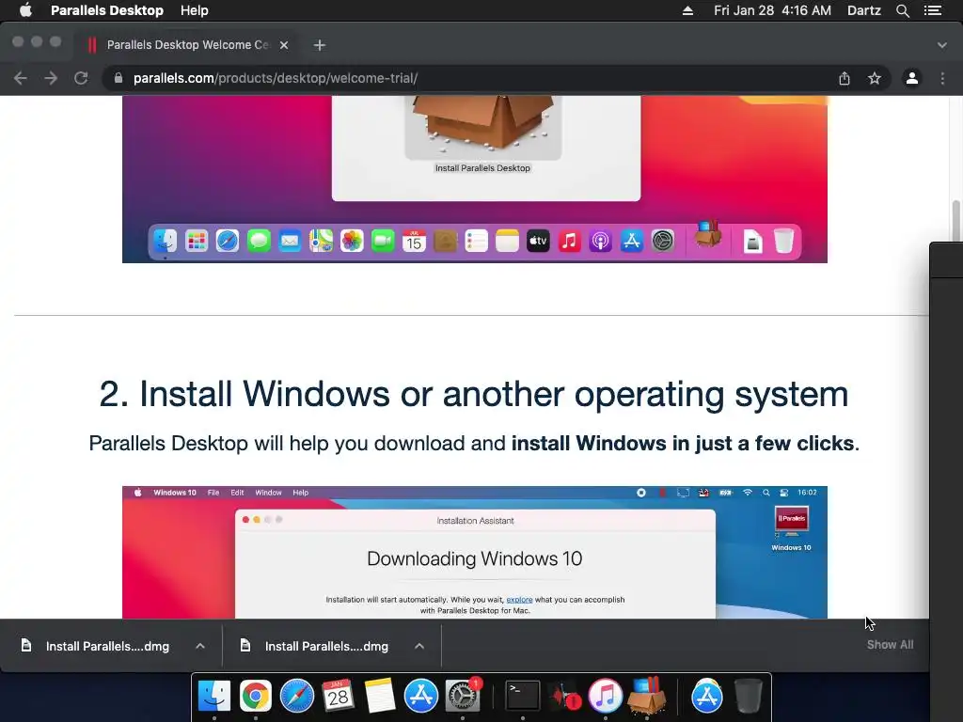Viewport: 963px width, 722px height.
Task: Open the Notification Center list icon
Action: coord(932,10)
